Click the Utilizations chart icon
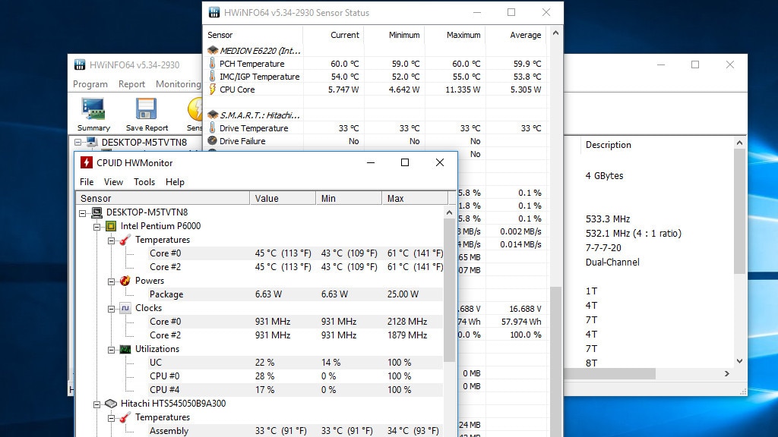Image resolution: width=778 pixels, height=437 pixels. 125,349
